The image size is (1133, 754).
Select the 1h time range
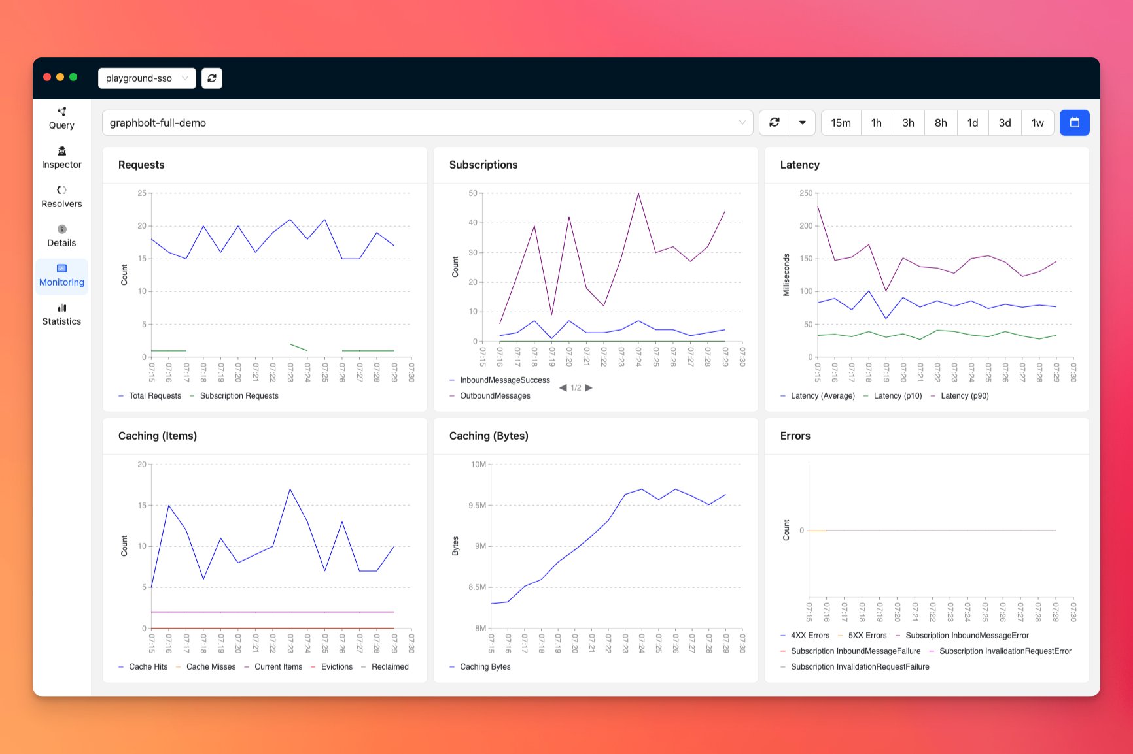877,123
